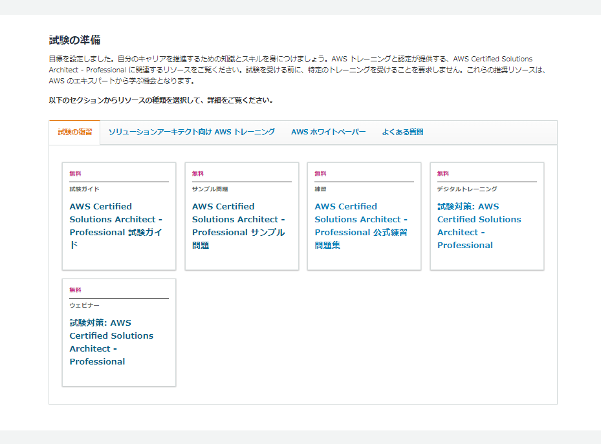Click the bold 以下のセクションから instruction text
This screenshot has width=601, height=444.
coord(161,100)
